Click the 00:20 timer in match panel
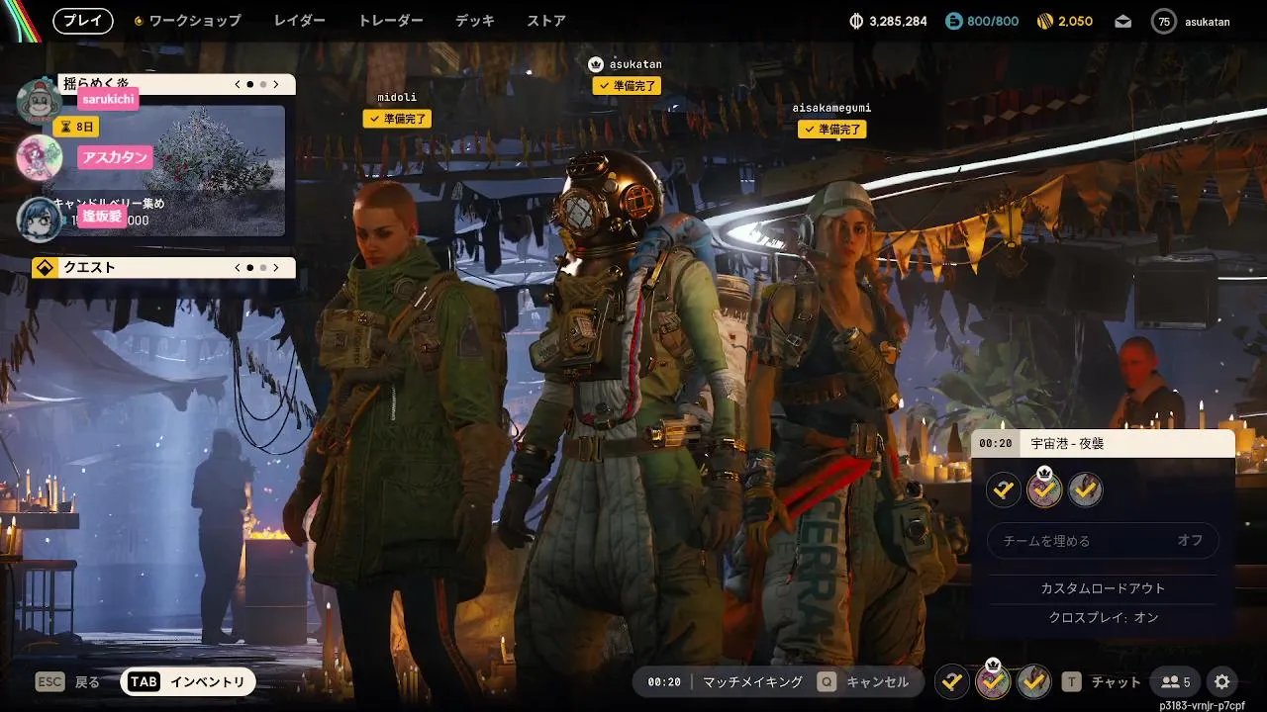 (x=996, y=444)
